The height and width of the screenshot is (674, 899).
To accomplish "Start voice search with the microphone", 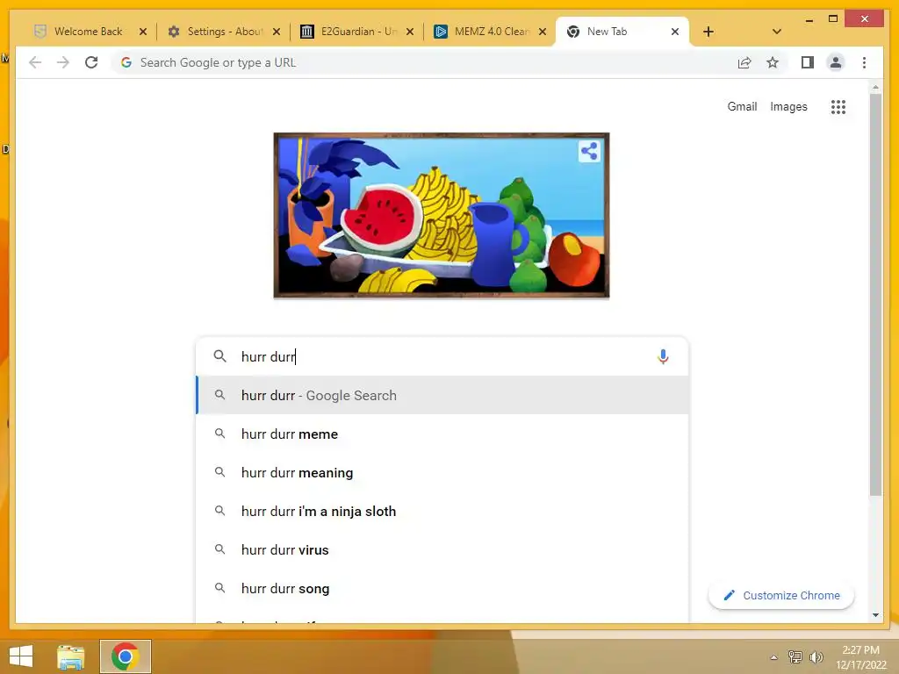I will 663,356.
